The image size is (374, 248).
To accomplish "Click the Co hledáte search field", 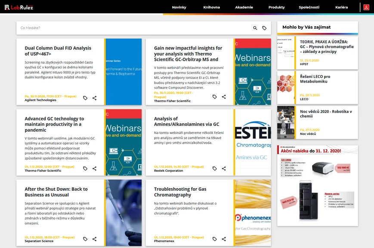I will pos(129,28).
